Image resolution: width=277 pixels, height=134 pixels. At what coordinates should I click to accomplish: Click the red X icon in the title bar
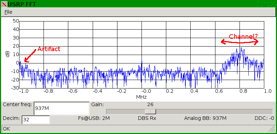point(4,4)
